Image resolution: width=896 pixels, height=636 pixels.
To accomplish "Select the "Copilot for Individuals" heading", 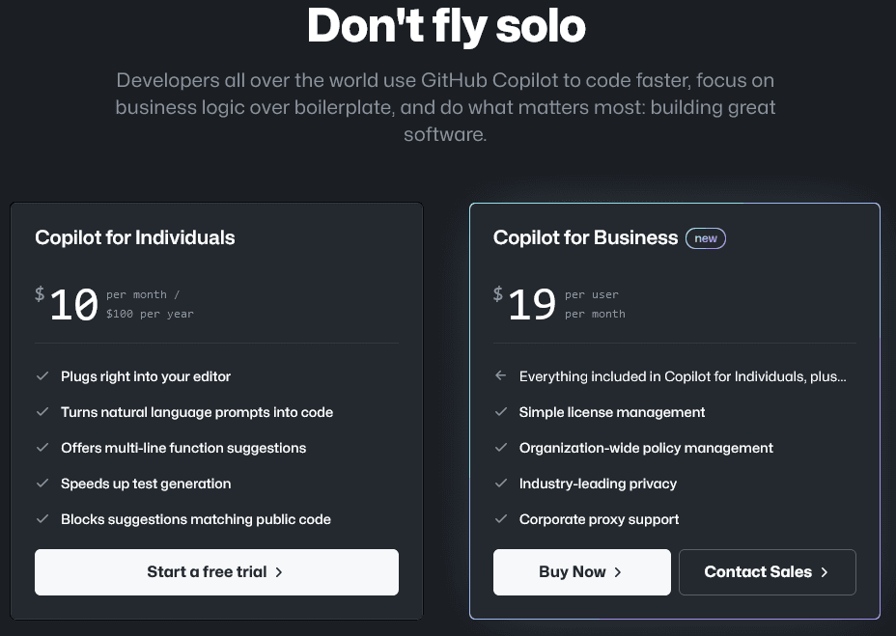I will click(135, 237).
